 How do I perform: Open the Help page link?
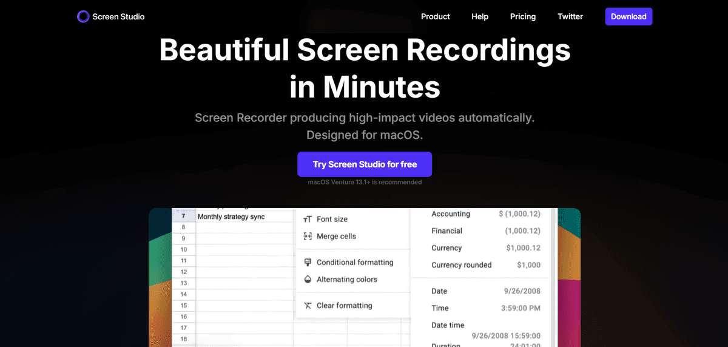[480, 16]
